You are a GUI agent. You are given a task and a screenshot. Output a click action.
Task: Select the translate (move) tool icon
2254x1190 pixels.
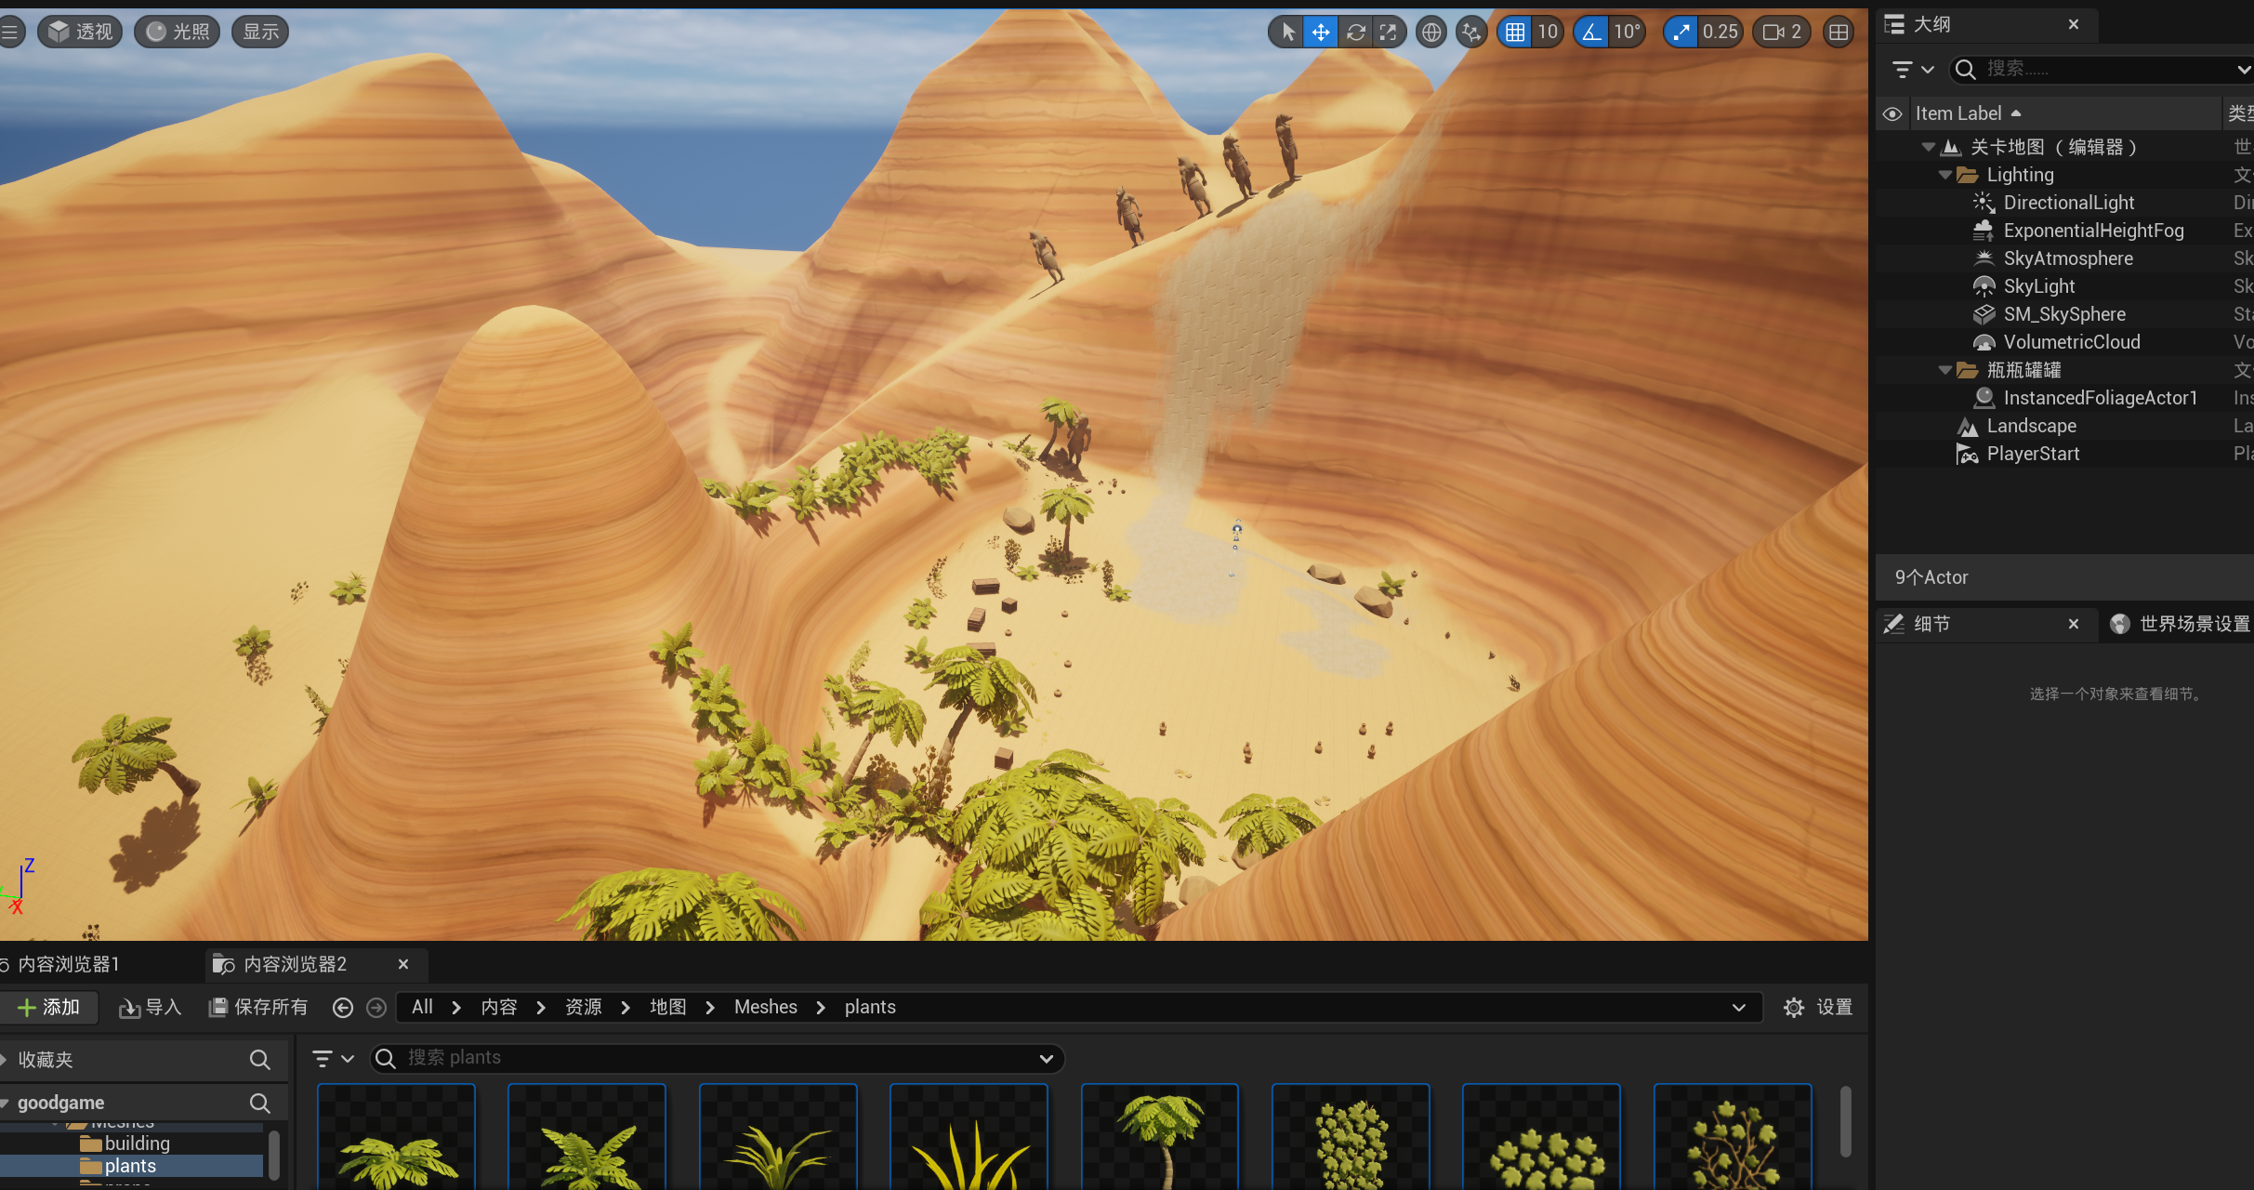1320,33
